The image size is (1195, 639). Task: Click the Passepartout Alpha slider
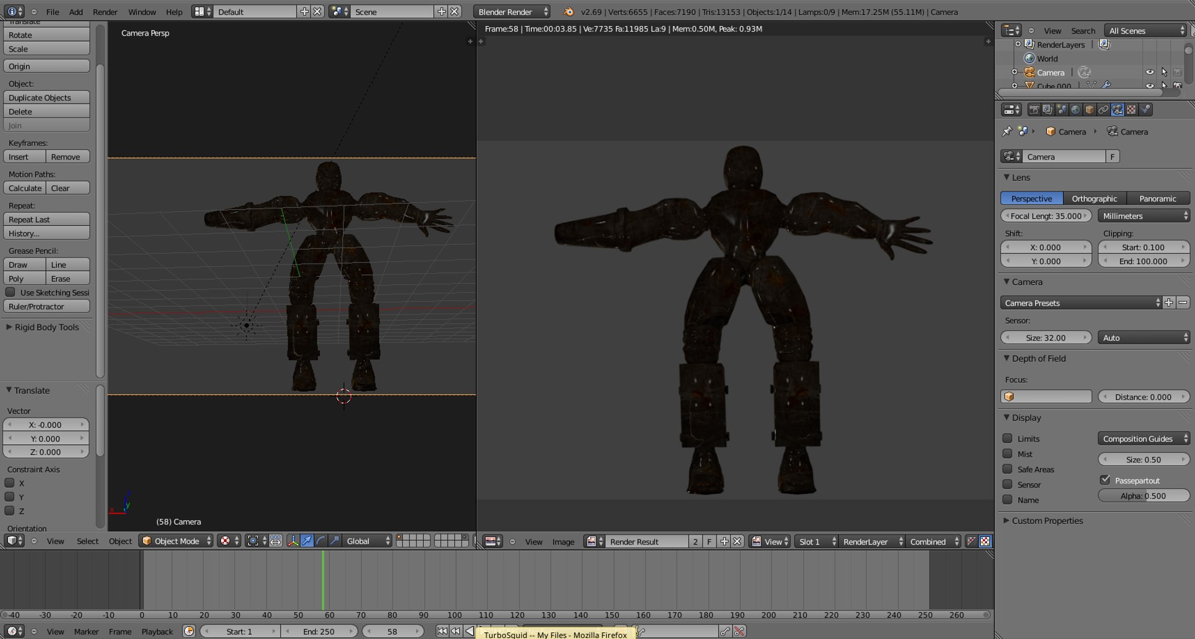point(1144,496)
